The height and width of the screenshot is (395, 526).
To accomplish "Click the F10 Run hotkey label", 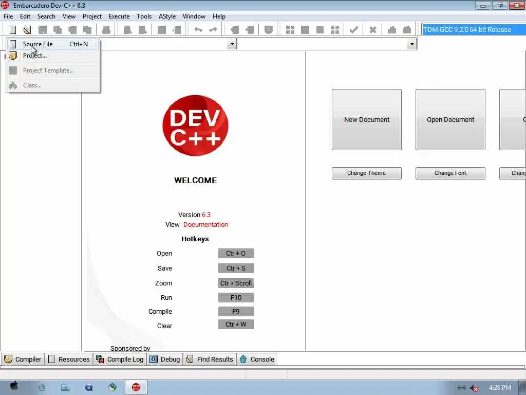I will coord(236,298).
